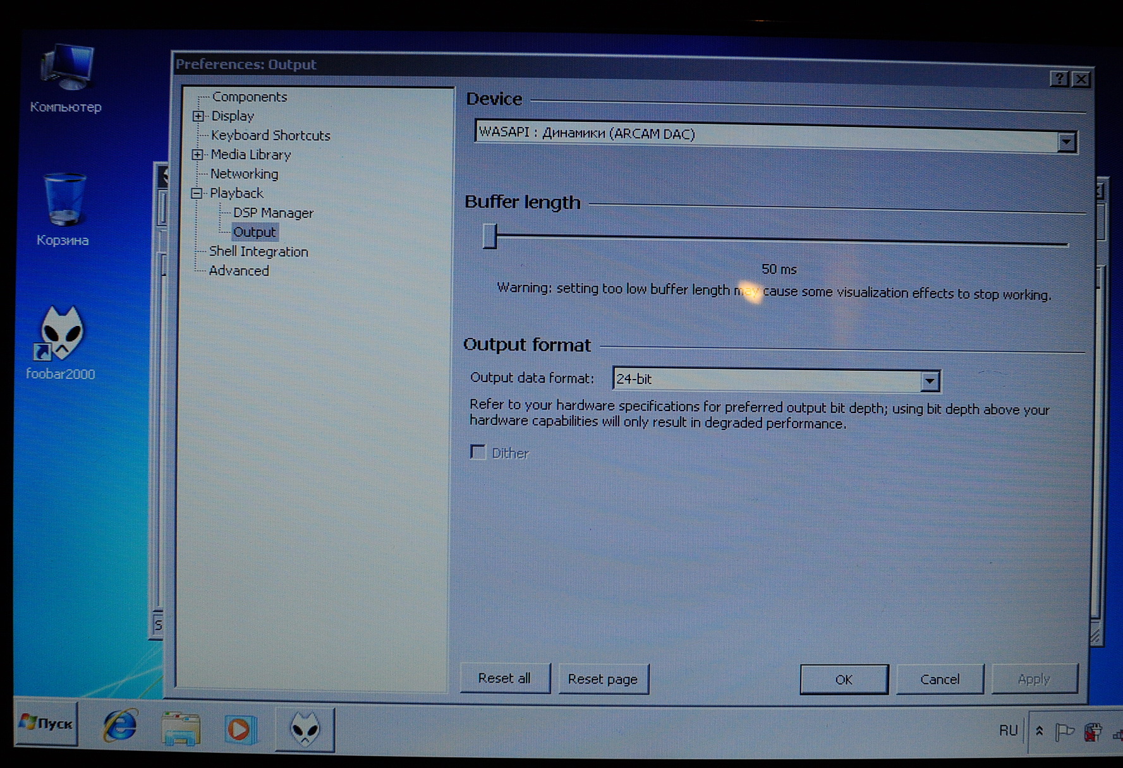Open Shell Integration page
This screenshot has width=1123, height=768.
(x=258, y=251)
